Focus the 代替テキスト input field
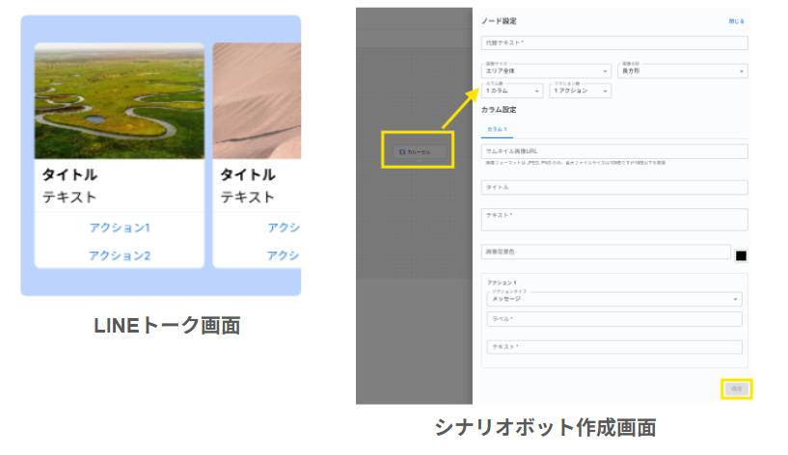This screenshot has height=455, width=788. [613, 43]
